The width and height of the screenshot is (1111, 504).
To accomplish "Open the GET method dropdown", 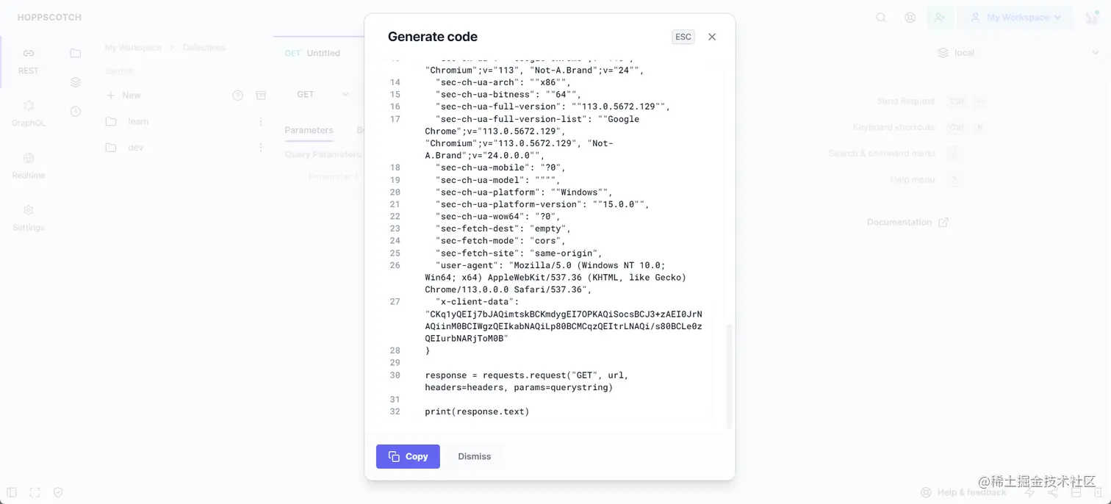I will [x=322, y=94].
